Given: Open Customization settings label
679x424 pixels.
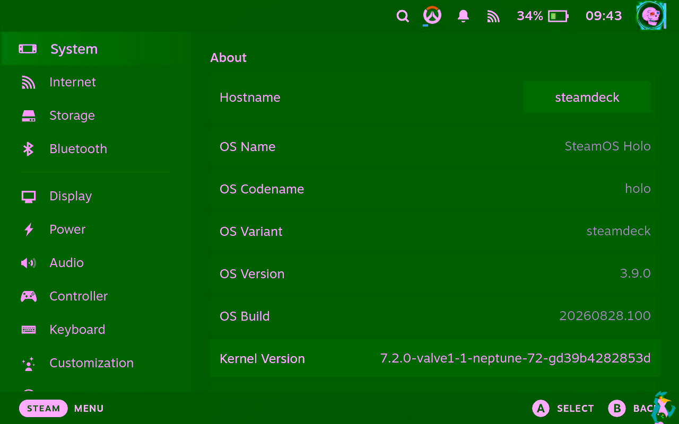Looking at the screenshot, I should 91,363.
